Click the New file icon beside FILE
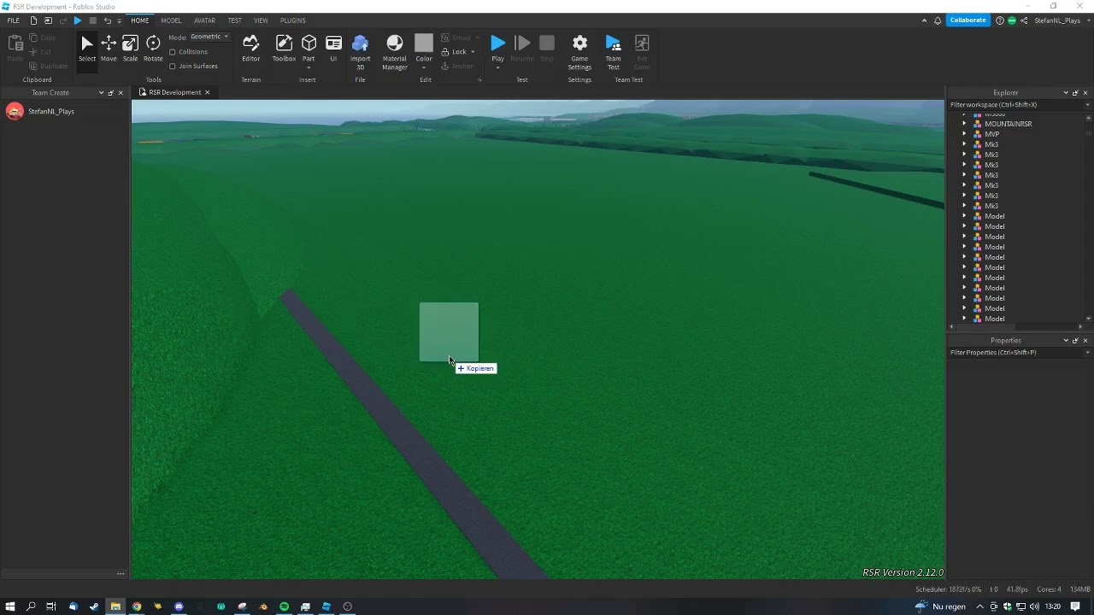Screen dimensions: 1094x615 pos(33,20)
